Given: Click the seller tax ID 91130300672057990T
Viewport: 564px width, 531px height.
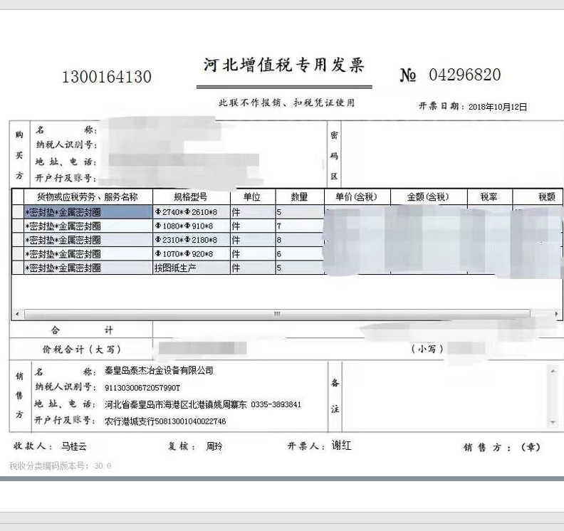Looking at the screenshot, I should tap(142, 388).
